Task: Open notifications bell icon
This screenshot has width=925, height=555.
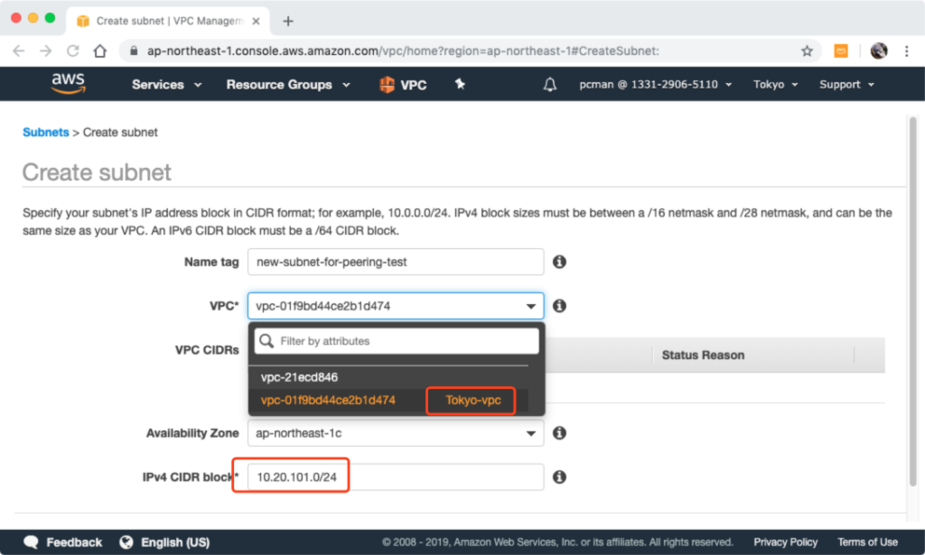Action: [550, 84]
